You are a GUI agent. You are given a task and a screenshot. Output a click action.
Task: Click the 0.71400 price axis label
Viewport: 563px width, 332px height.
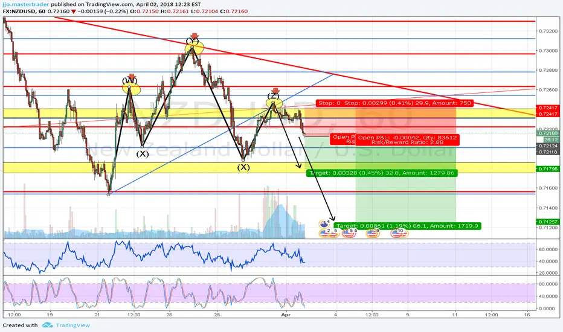point(547,208)
